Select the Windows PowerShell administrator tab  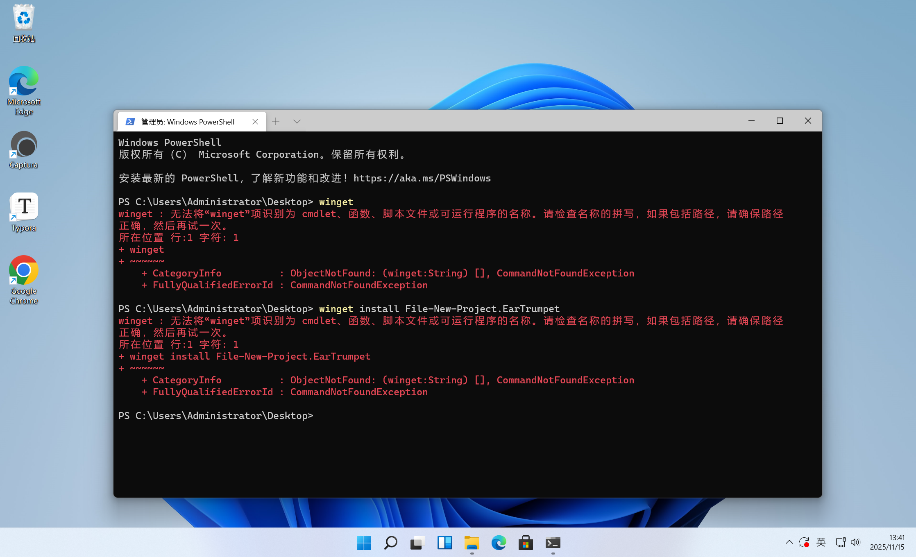(x=188, y=122)
